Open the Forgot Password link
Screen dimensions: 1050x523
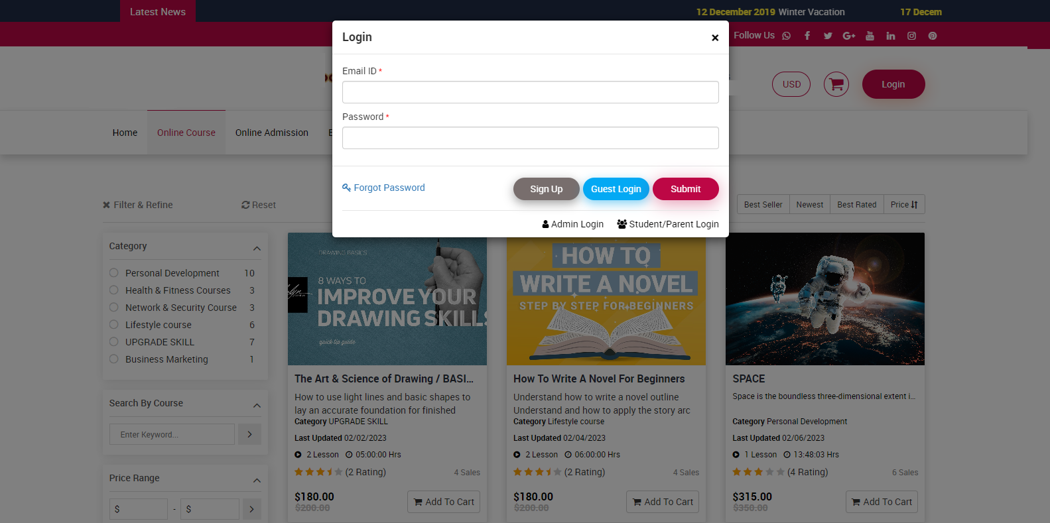383,188
